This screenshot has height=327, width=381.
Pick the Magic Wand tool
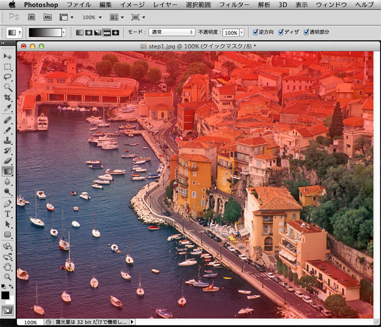click(8, 87)
